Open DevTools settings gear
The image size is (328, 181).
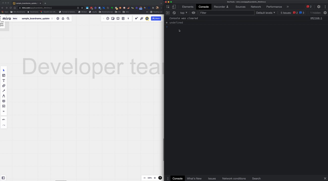pos(319,7)
